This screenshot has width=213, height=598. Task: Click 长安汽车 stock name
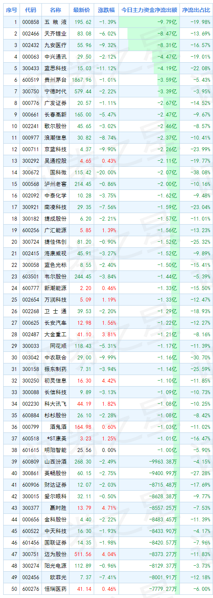tap(56, 322)
